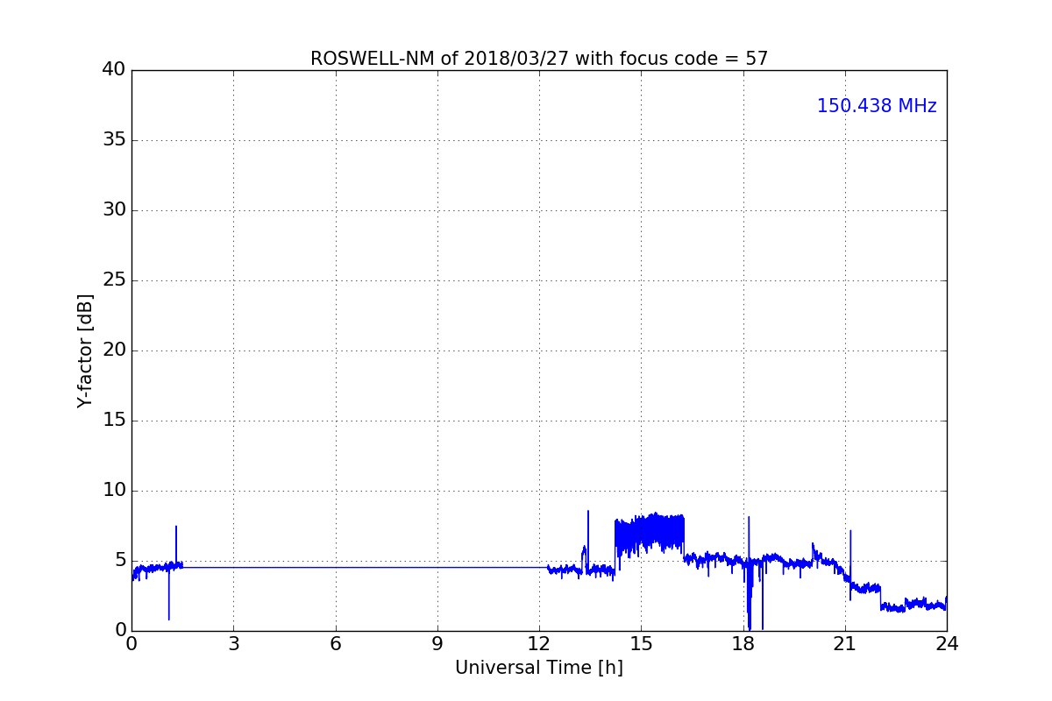Click y-axis tick label 40
The width and height of the screenshot is (1052, 701).
click(114, 70)
